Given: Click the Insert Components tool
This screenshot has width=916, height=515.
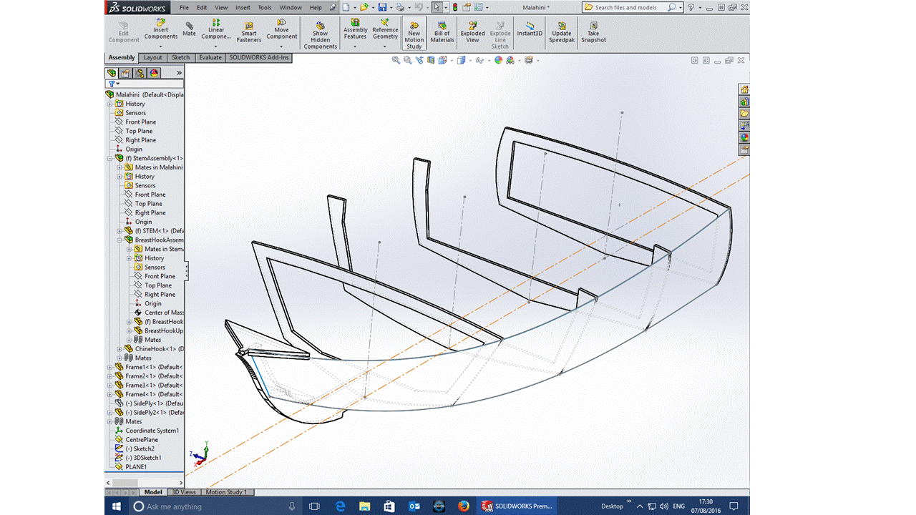Looking at the screenshot, I should click(x=161, y=29).
